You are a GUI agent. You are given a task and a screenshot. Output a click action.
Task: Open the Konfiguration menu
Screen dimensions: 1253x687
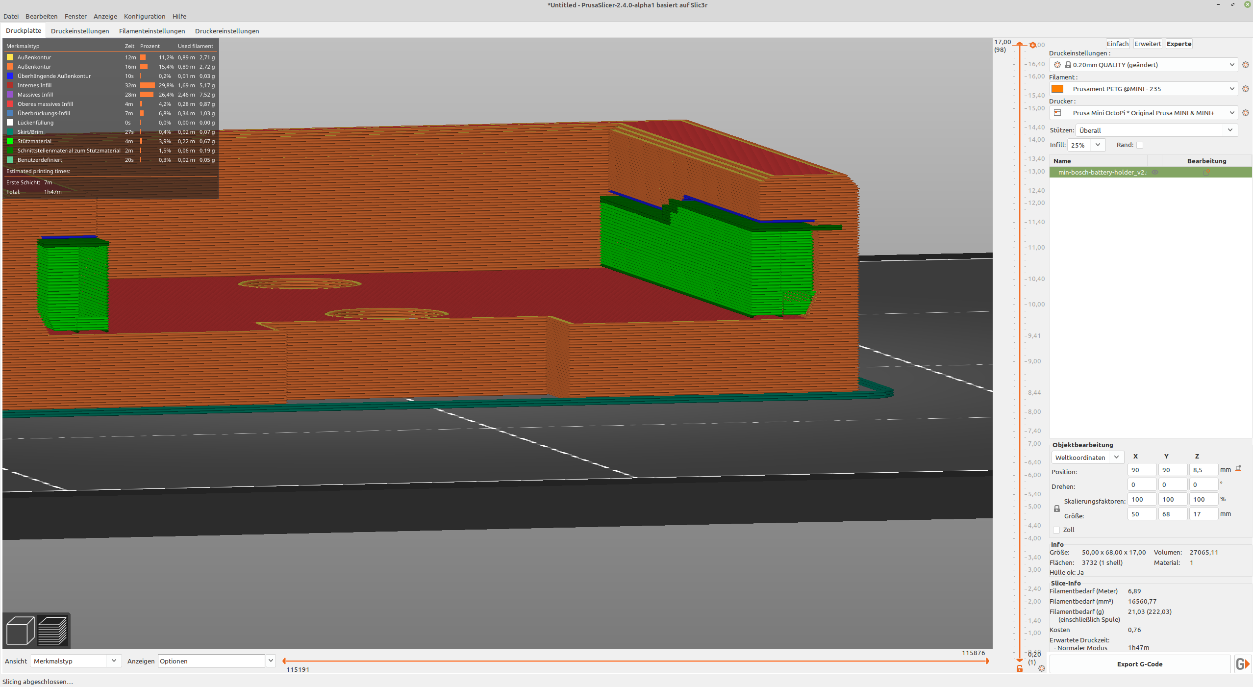tap(145, 16)
